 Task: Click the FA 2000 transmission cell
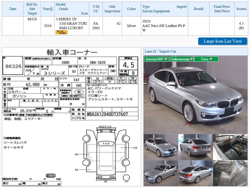96,26
